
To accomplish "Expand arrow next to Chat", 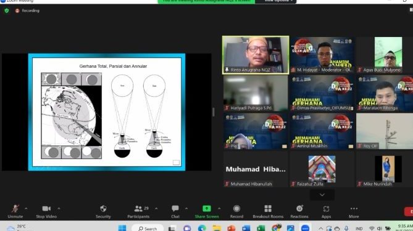I will pyautogui.click(x=186, y=209).
